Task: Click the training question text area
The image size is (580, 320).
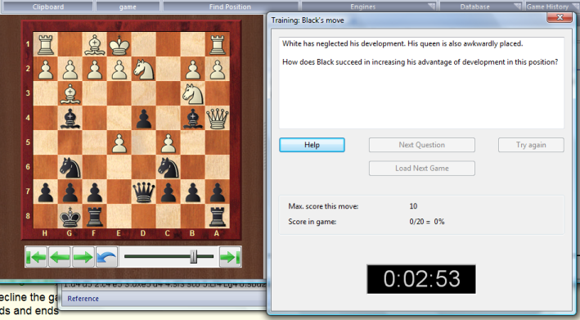Action: tap(421, 83)
